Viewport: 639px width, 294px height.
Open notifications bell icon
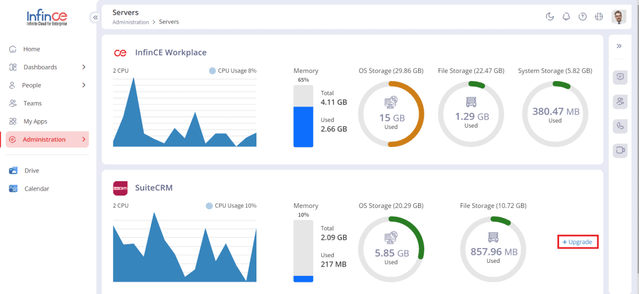(x=566, y=17)
